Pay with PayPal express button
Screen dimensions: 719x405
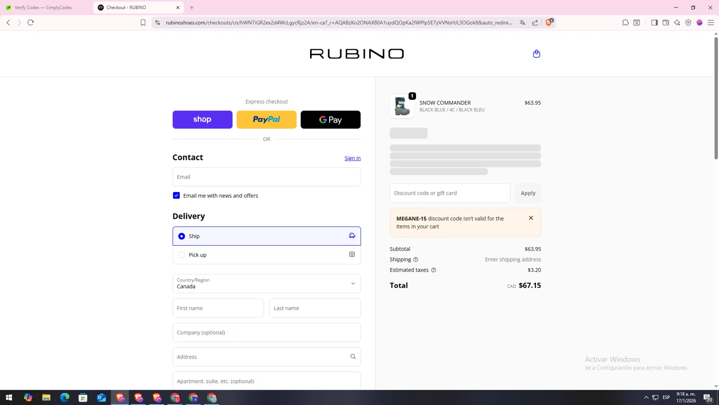[267, 119]
